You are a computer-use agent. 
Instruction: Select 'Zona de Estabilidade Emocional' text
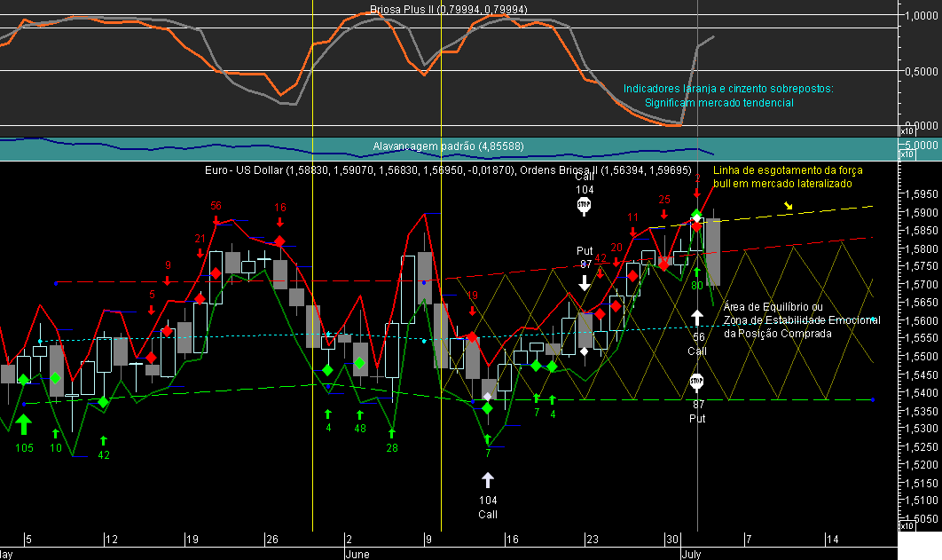pyautogui.click(x=802, y=320)
